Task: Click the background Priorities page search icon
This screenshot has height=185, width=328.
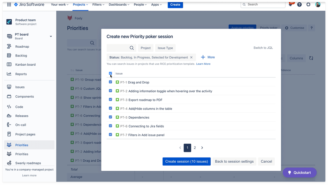Action: (92, 43)
